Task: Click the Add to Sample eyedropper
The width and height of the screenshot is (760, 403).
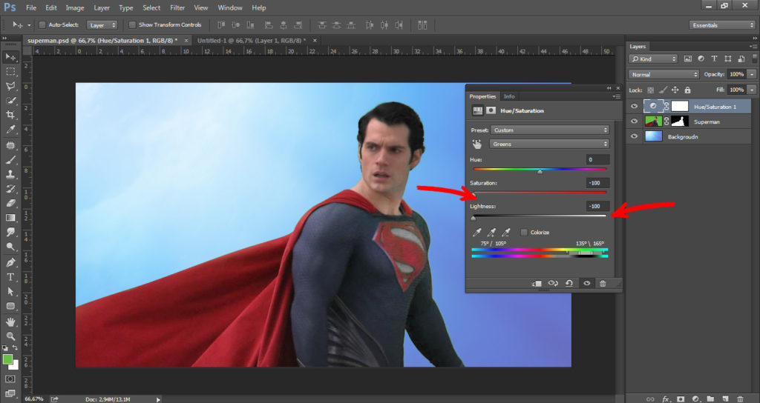Action: tap(491, 232)
